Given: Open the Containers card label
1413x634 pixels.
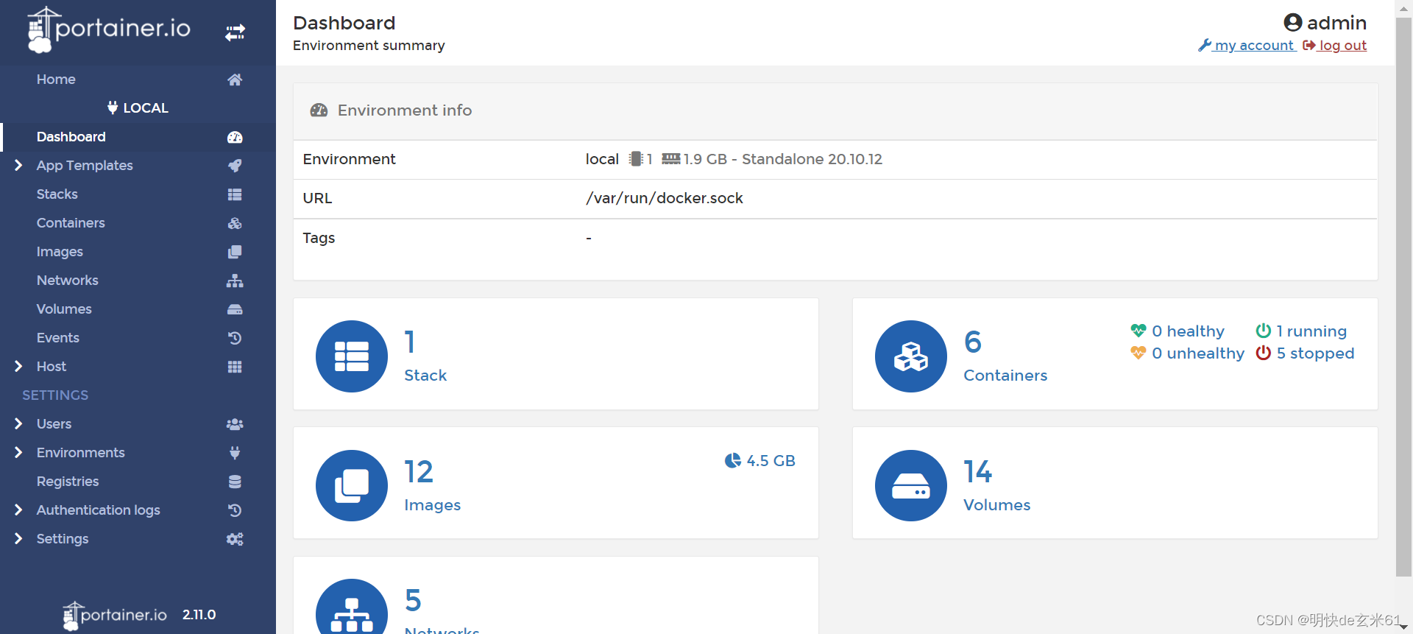Looking at the screenshot, I should click(x=1005, y=376).
